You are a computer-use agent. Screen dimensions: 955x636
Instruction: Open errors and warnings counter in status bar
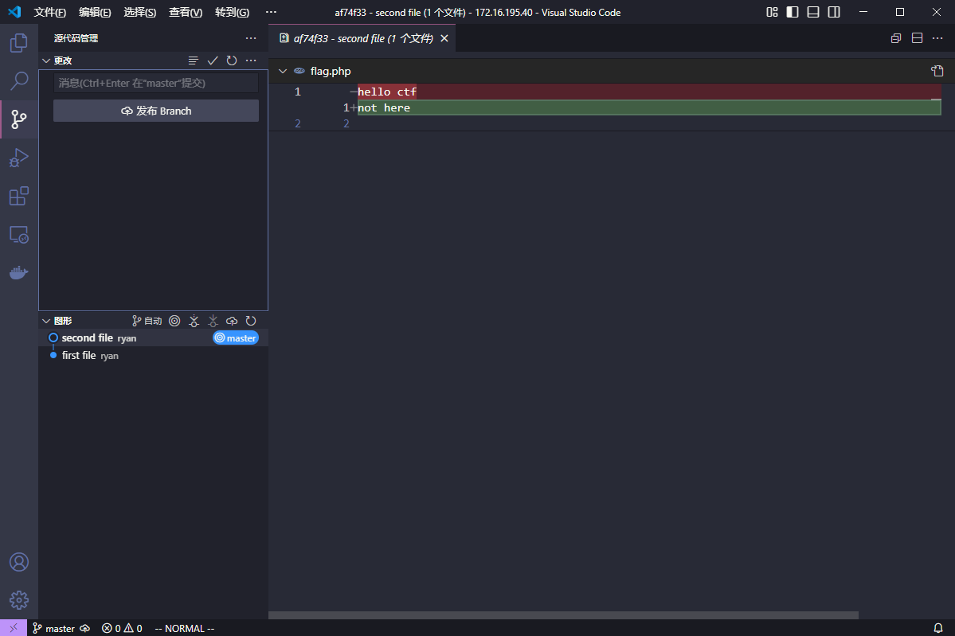(x=122, y=628)
